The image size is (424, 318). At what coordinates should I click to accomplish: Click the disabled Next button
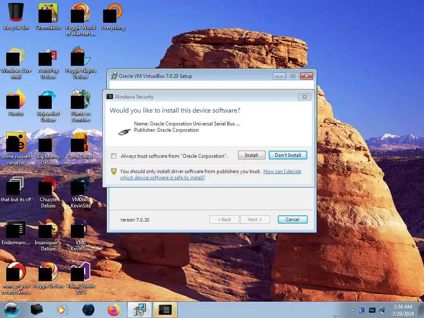coord(255,219)
